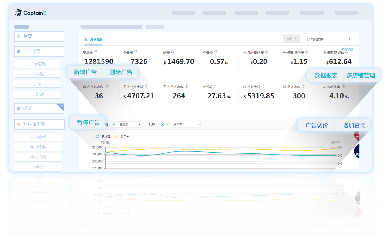Click help icon next to 展现量 metric
This screenshot has width=384, height=237.
(96, 52)
